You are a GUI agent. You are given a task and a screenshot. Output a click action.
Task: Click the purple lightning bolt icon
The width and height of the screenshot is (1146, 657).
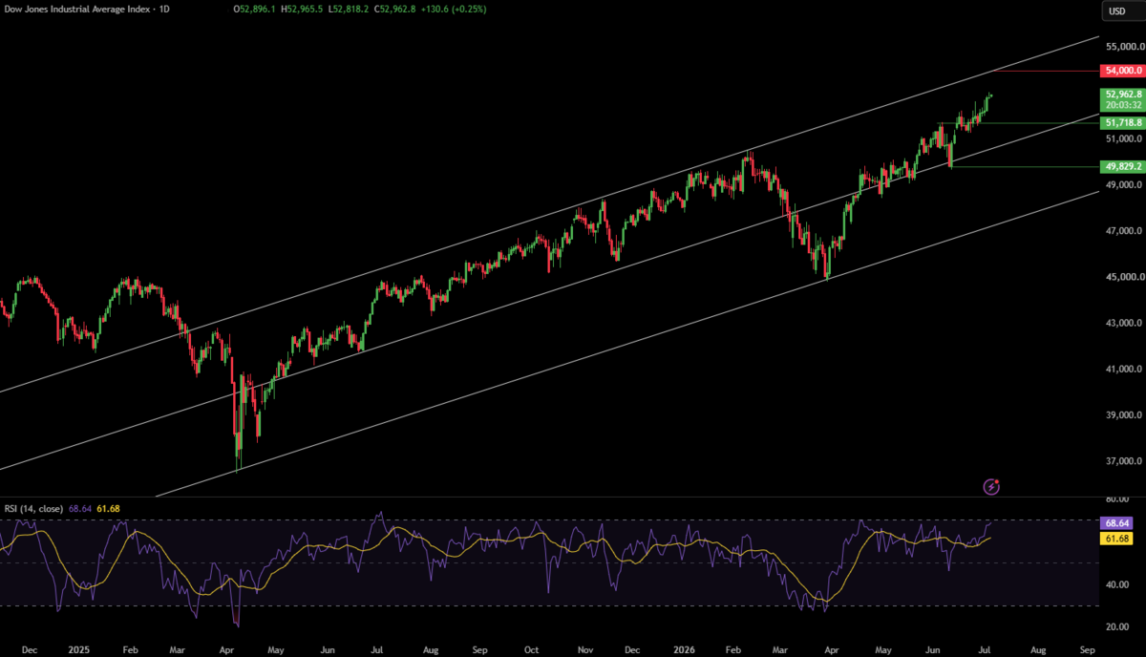tap(991, 487)
